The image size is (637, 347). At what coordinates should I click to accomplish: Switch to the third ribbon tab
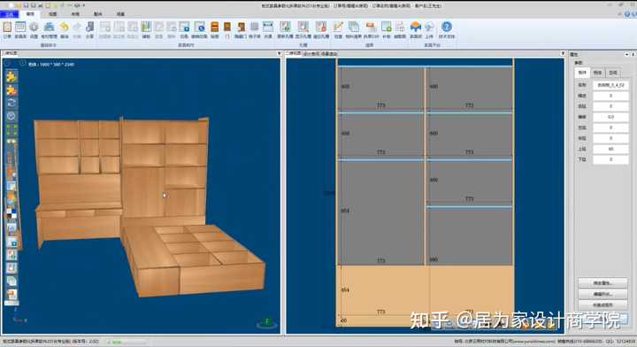(53, 14)
